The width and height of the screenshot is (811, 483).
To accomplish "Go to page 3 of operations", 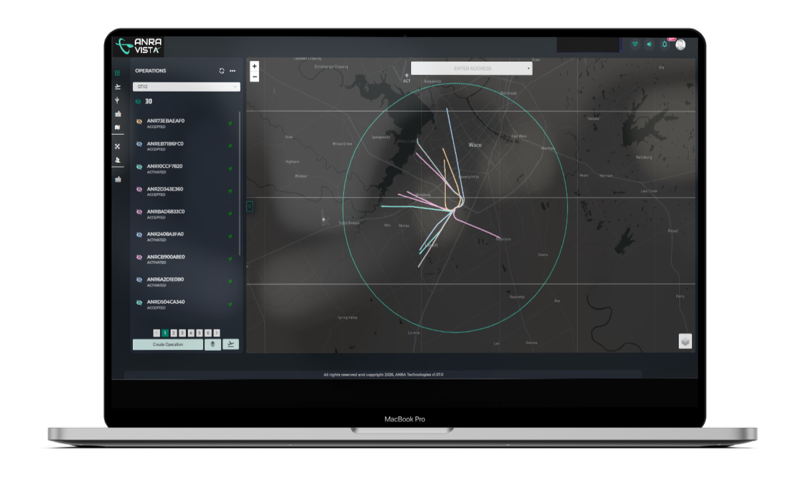I will point(182,333).
